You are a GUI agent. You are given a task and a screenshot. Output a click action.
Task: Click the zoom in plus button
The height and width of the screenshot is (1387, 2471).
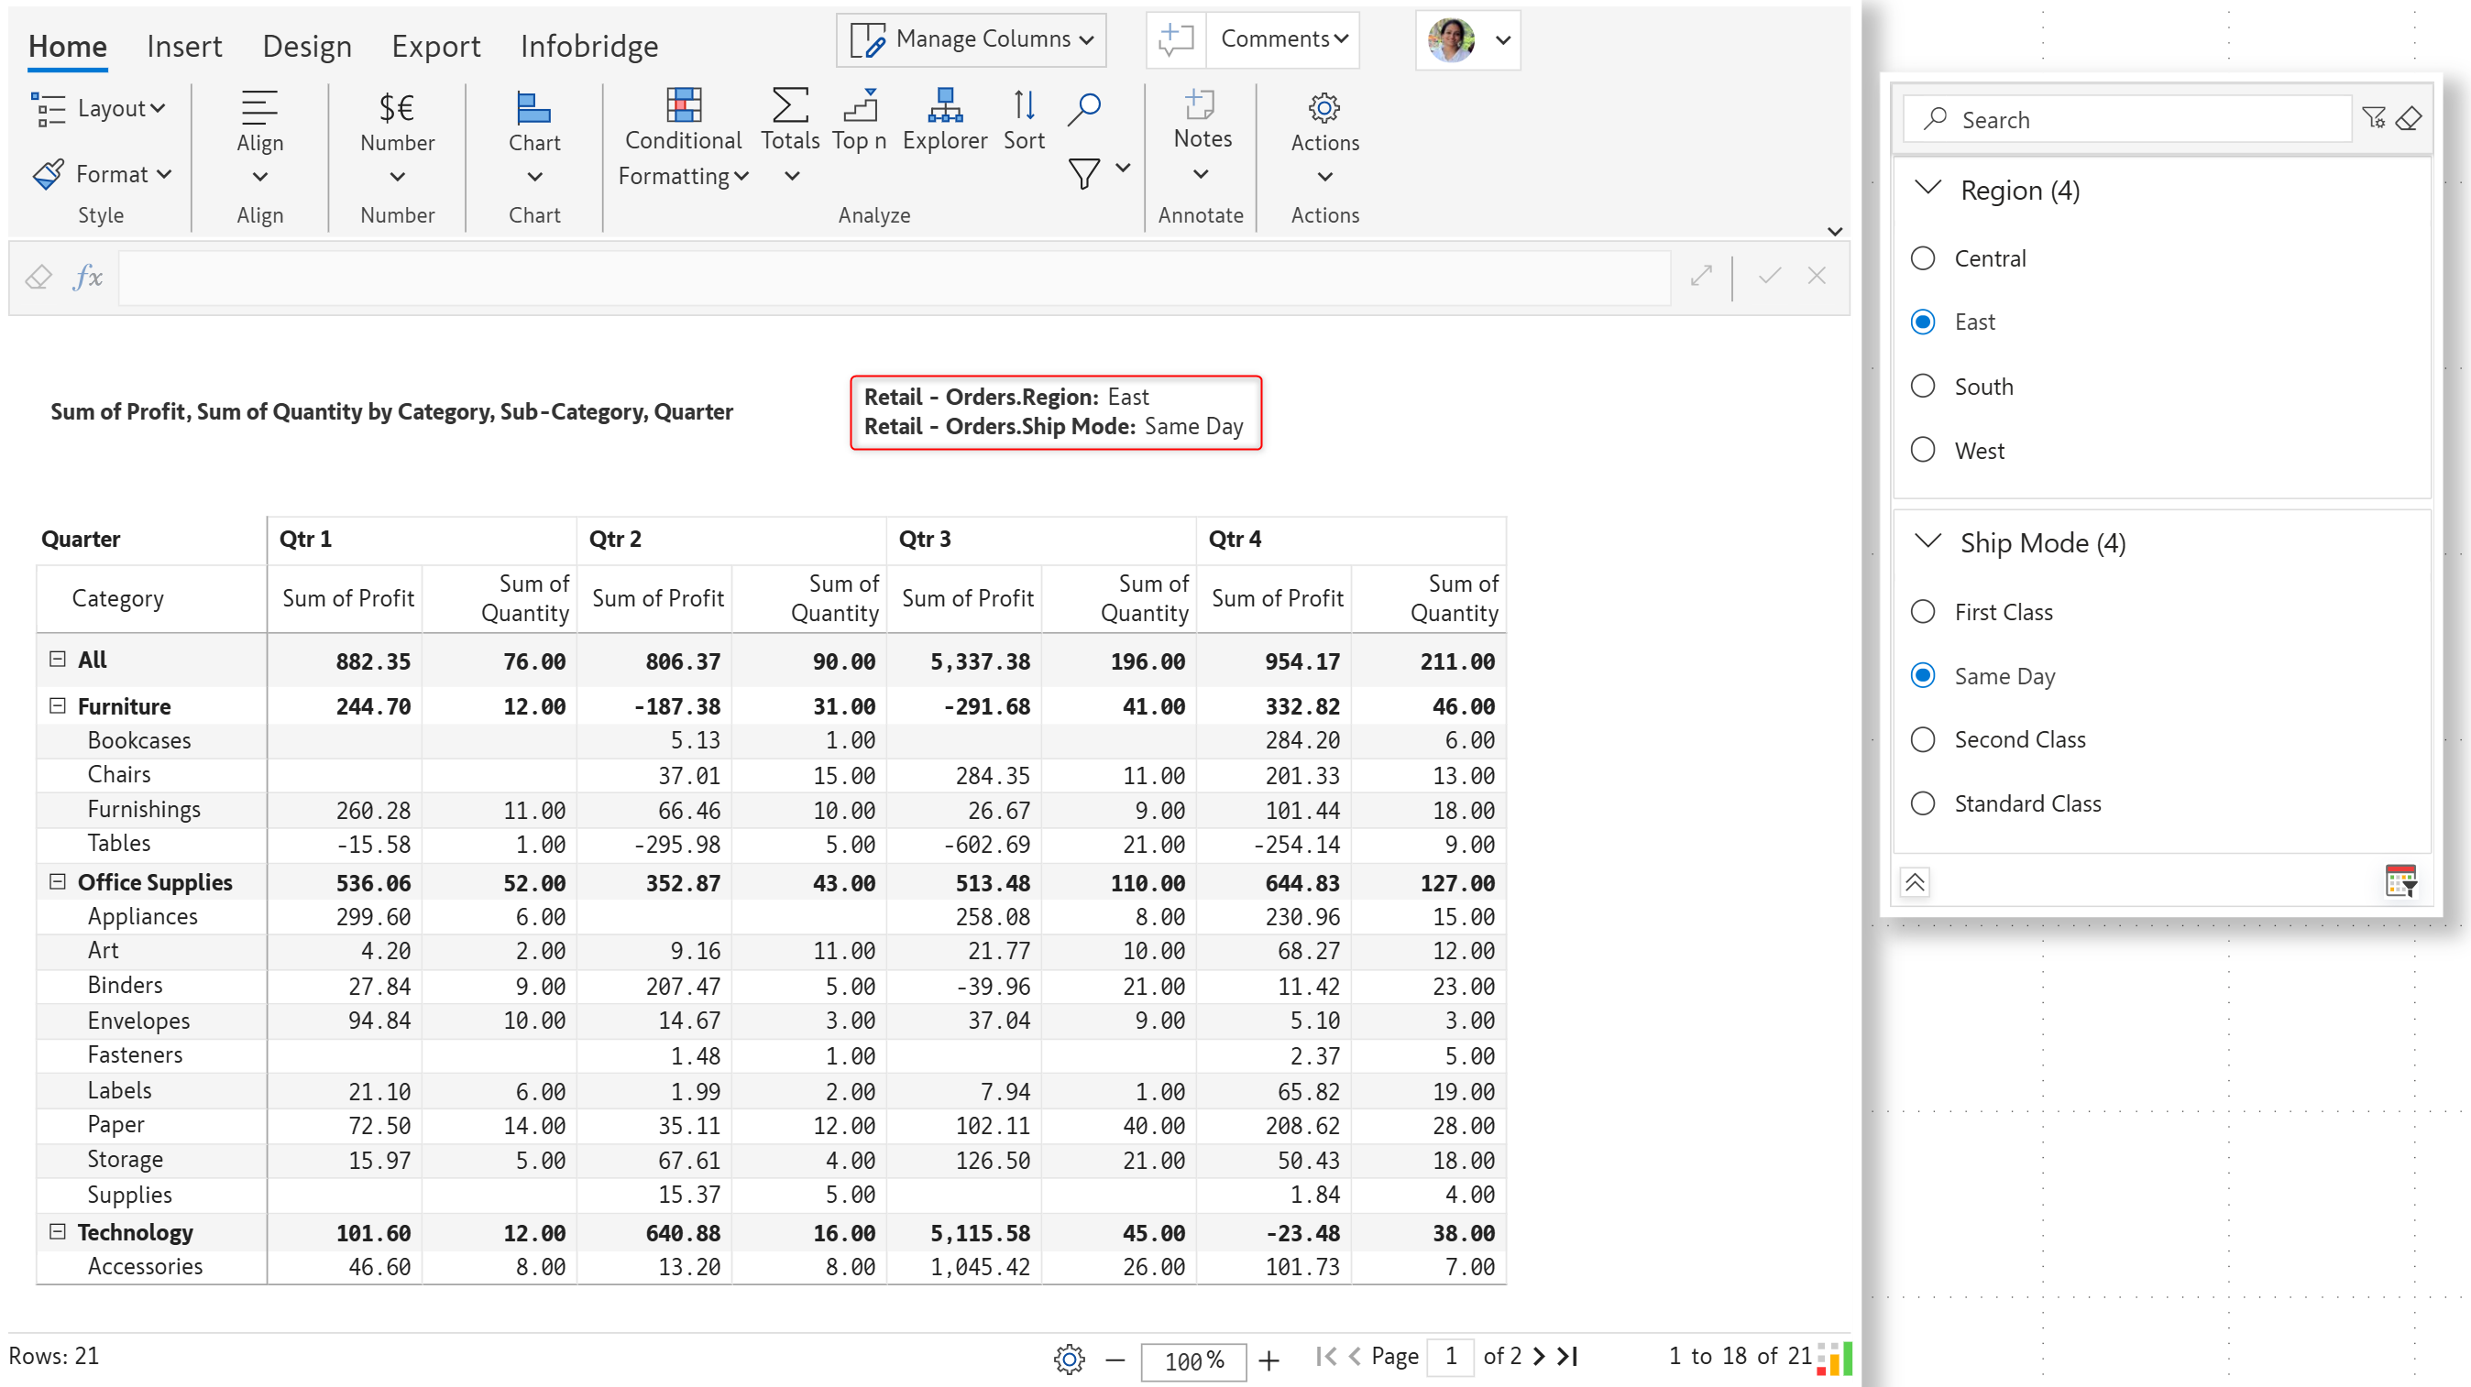(x=1268, y=1360)
